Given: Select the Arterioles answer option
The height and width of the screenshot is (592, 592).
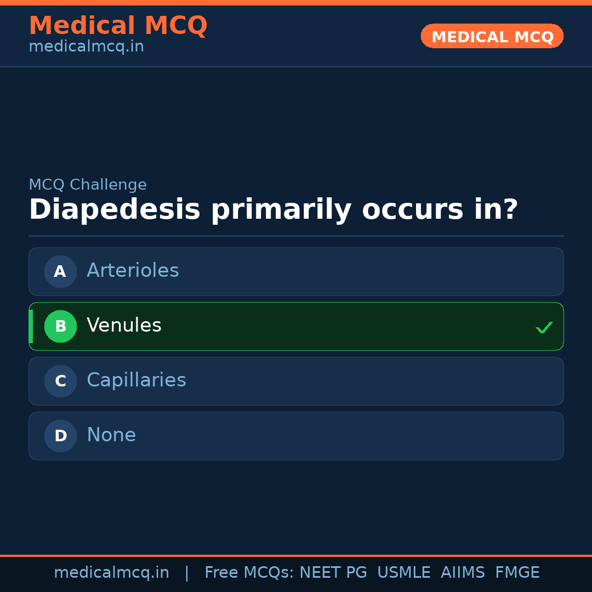Looking at the screenshot, I should coord(296,271).
